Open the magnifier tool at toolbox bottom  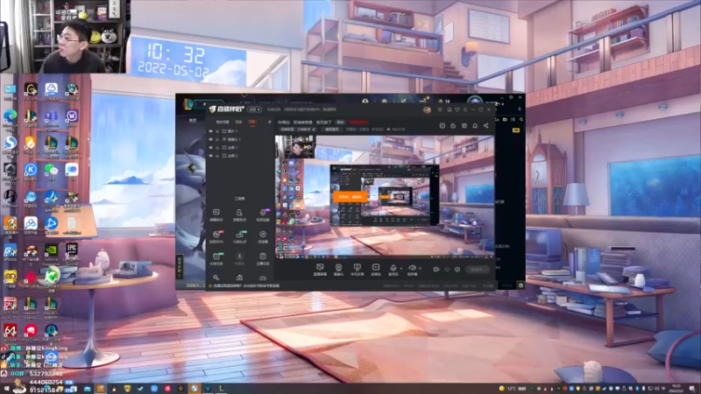tap(216, 278)
